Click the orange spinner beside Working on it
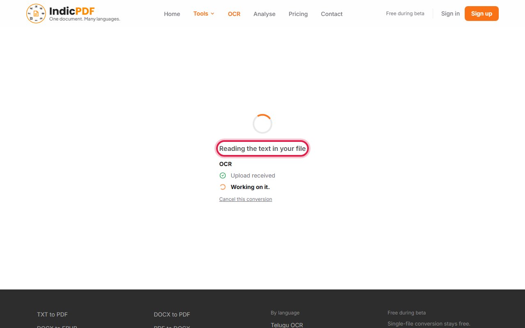The image size is (525, 328). coord(223,187)
